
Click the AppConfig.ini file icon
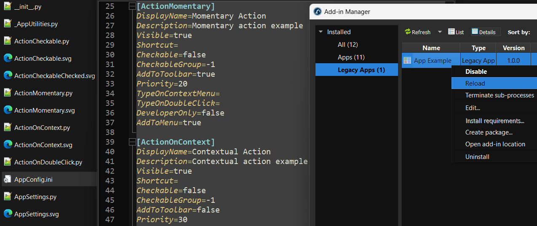(x=8, y=180)
